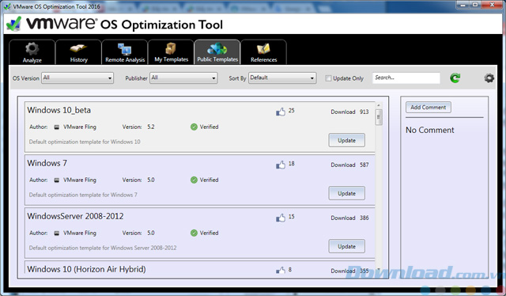Click the Verified icon on Windows 7
This screenshot has height=296, width=506.
[194, 180]
